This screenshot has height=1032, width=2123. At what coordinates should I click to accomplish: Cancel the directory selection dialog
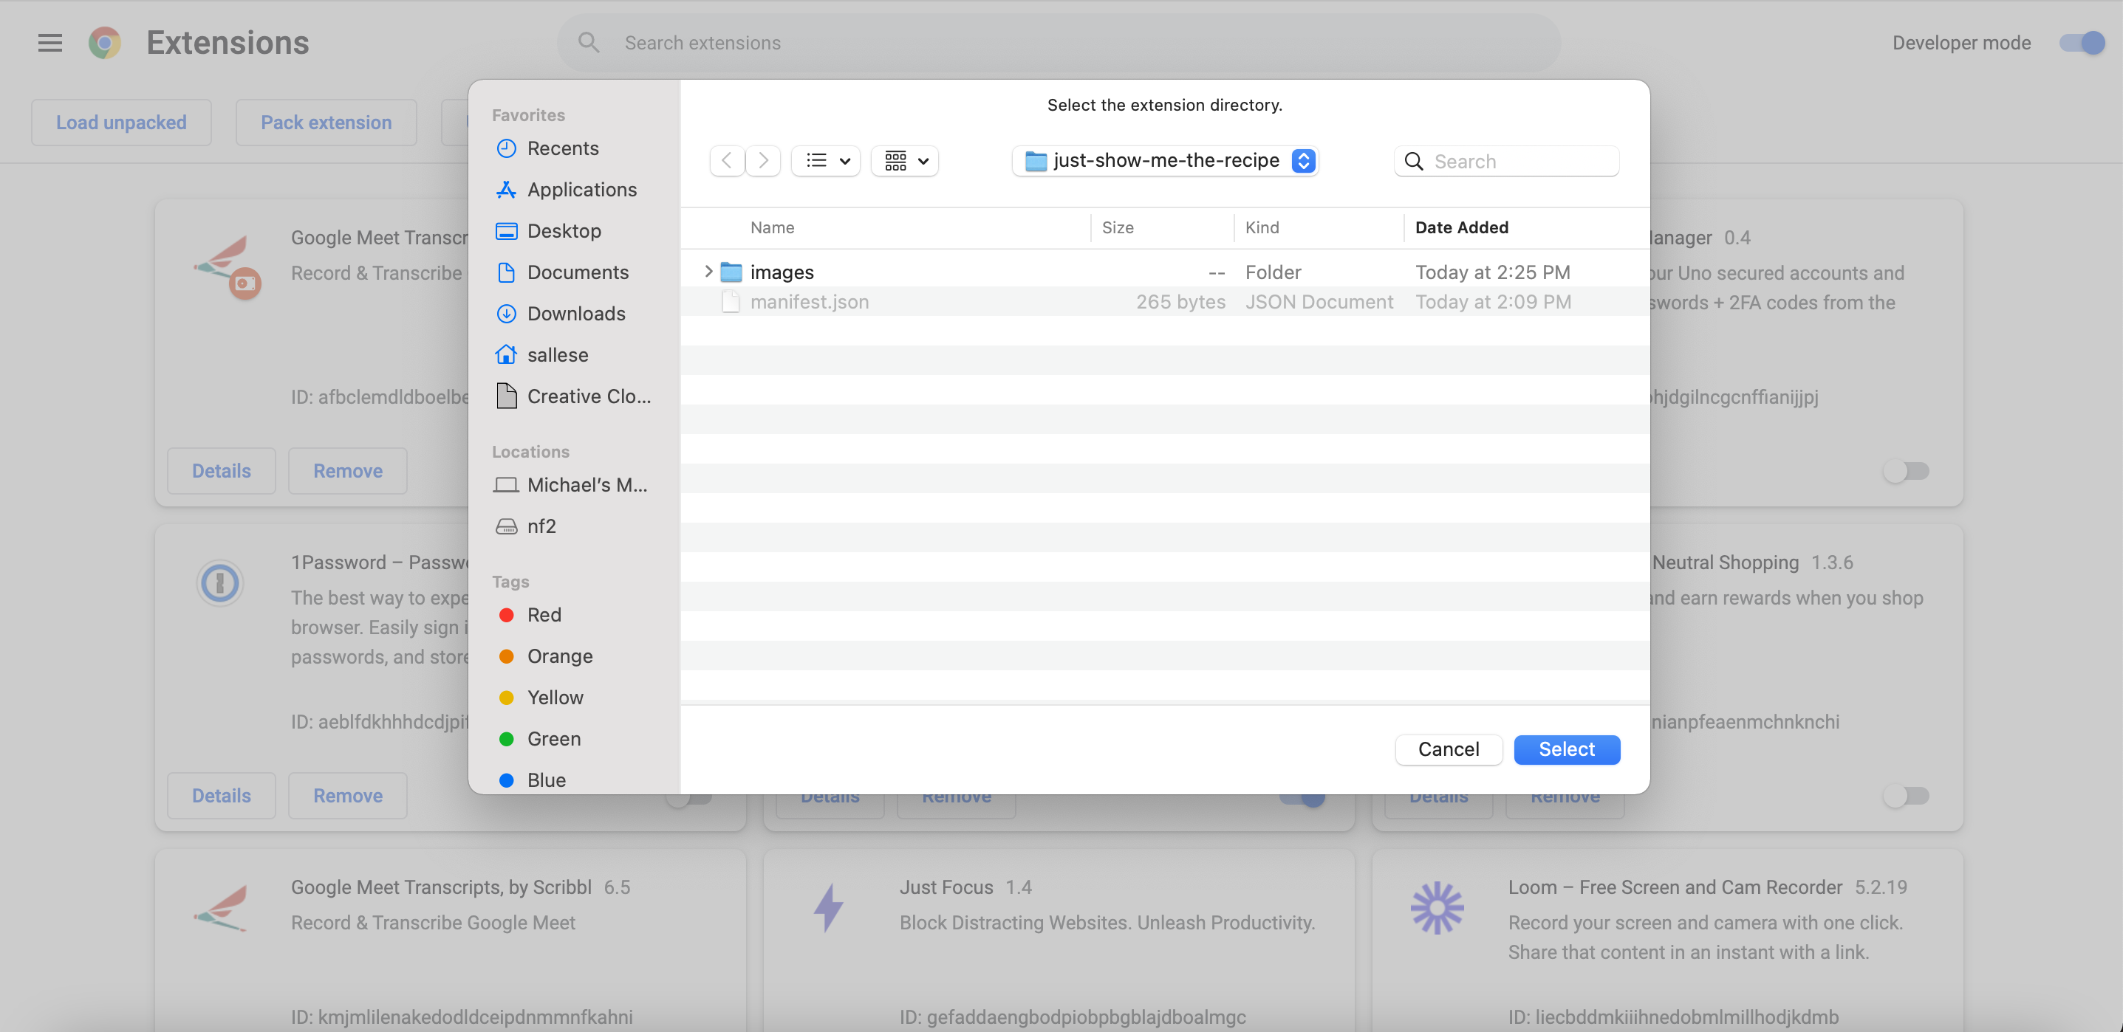(1448, 749)
